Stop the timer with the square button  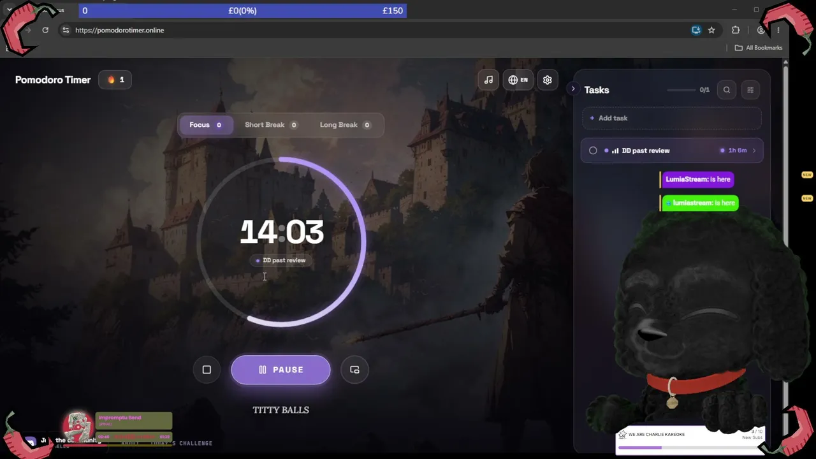coord(207,370)
